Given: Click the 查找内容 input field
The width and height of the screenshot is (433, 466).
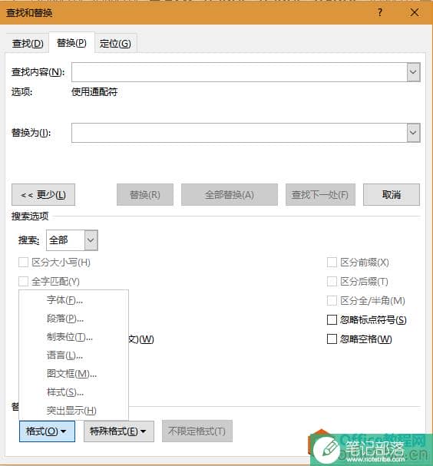Looking at the screenshot, I should pos(240,72).
